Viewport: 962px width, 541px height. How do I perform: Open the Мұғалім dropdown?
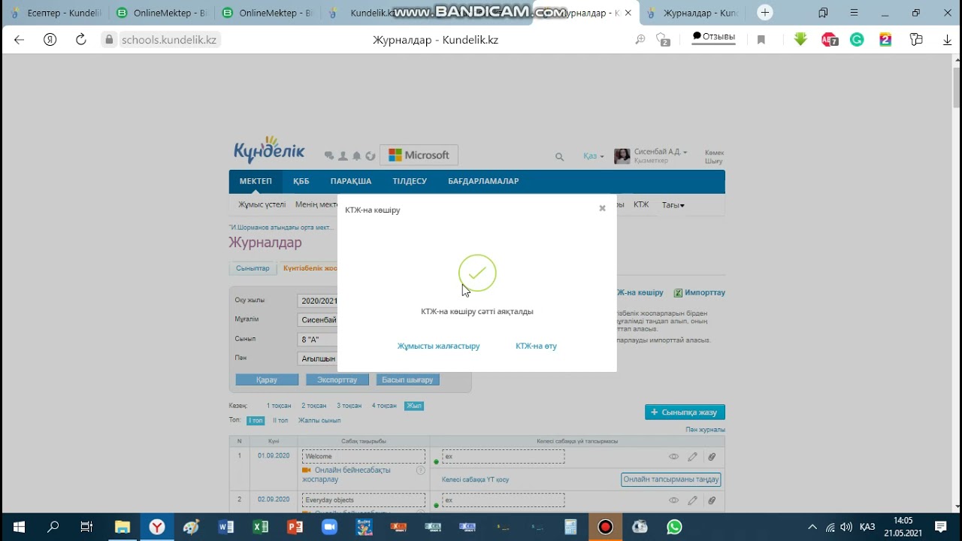point(319,319)
